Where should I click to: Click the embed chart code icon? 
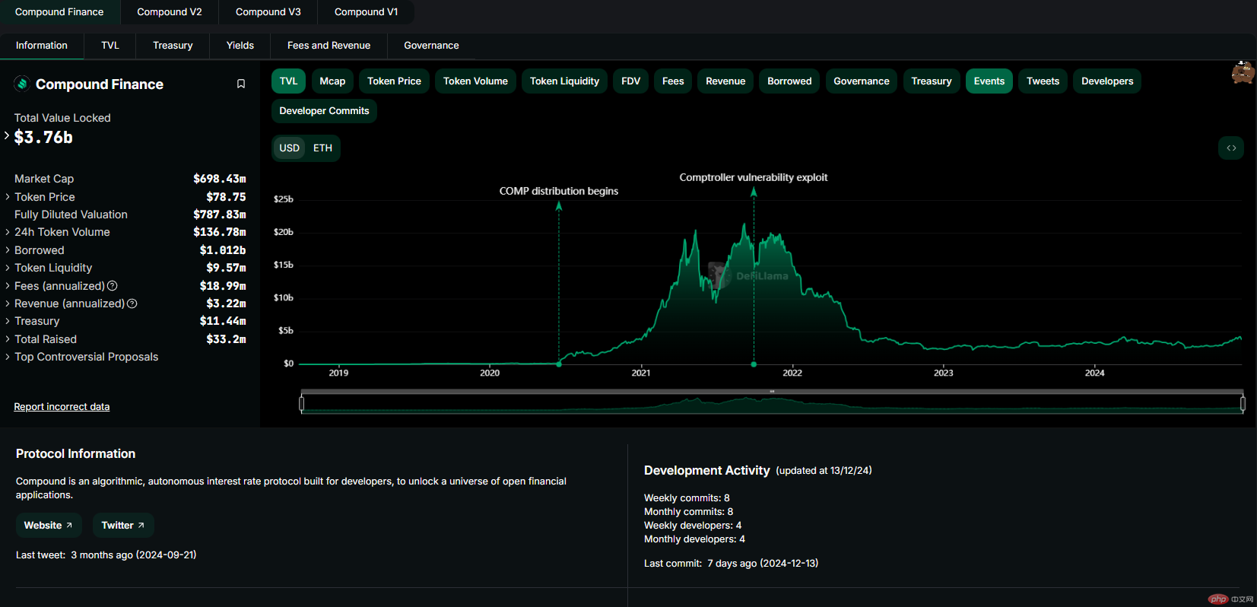click(1230, 148)
